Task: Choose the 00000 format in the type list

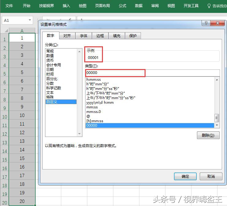Action: click(x=150, y=126)
